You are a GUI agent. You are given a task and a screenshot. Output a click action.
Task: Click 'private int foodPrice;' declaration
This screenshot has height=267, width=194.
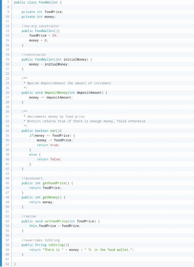pyautogui.click(x=42, y=12)
